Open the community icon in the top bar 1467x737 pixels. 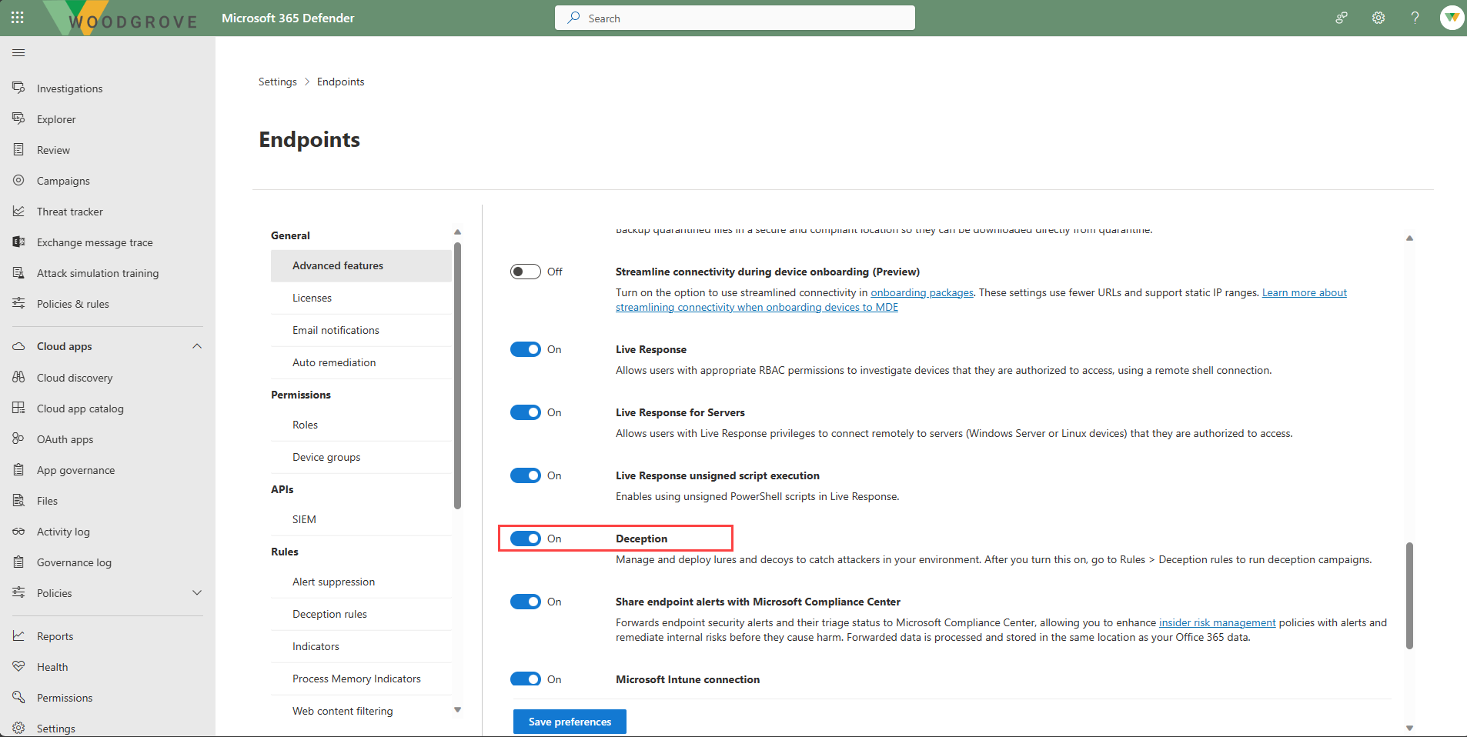[1342, 18]
